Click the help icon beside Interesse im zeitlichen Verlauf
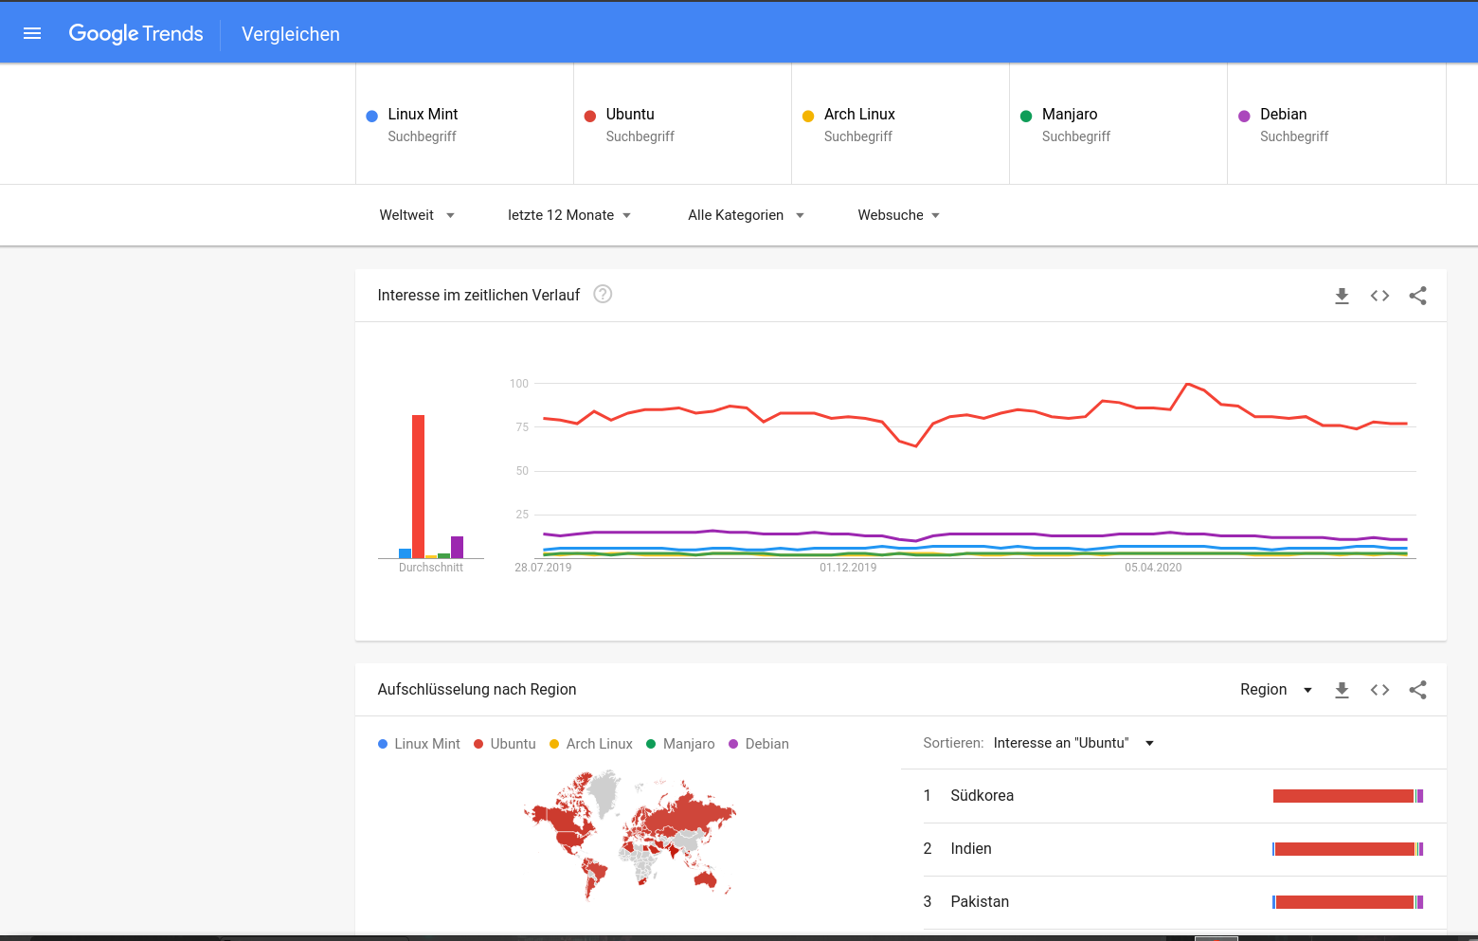 603,294
